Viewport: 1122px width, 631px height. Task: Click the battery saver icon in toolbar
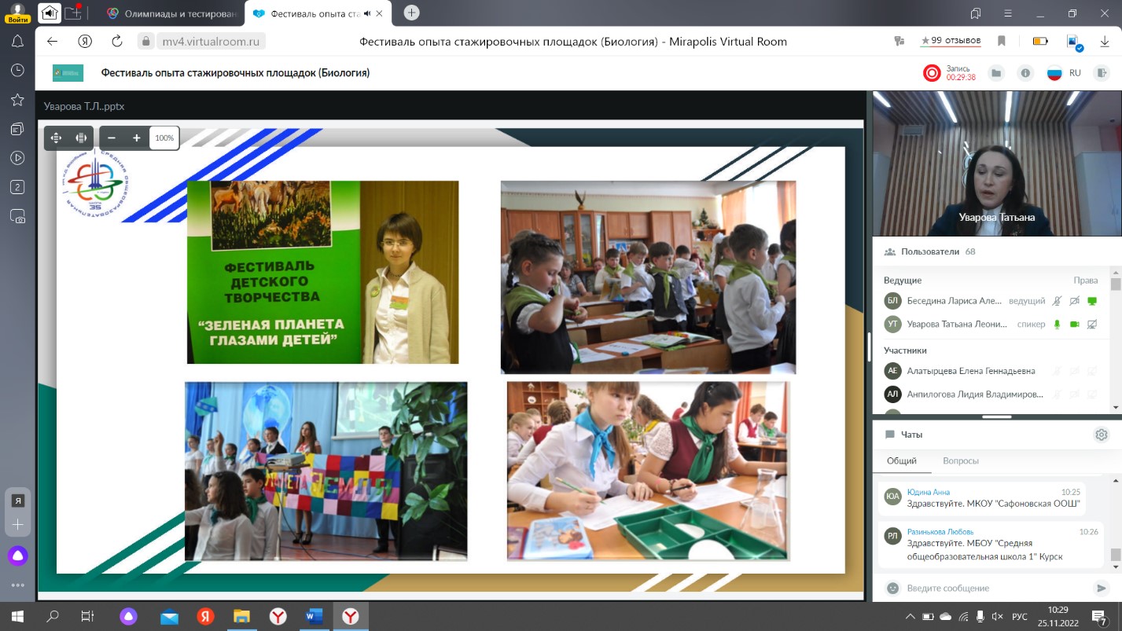1040,42
